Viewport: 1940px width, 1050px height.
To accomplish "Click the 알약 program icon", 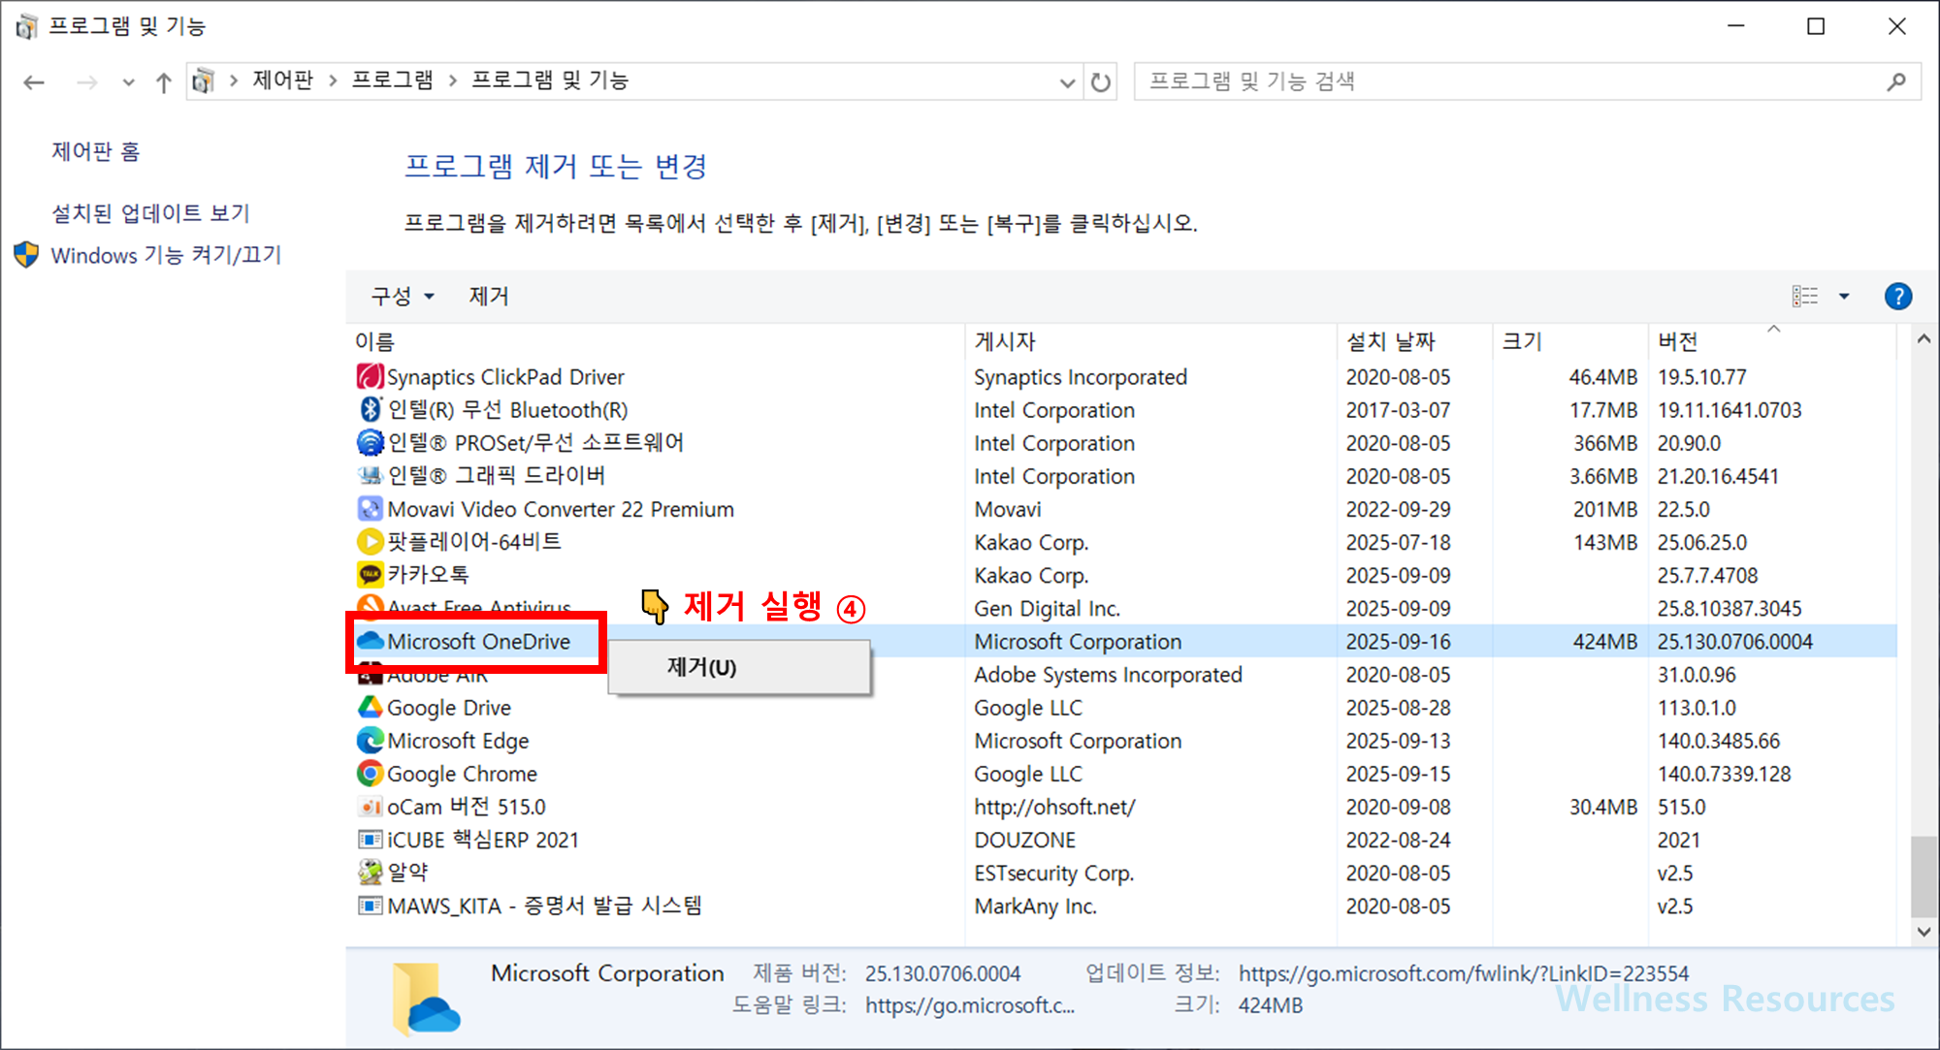I will tap(370, 872).
